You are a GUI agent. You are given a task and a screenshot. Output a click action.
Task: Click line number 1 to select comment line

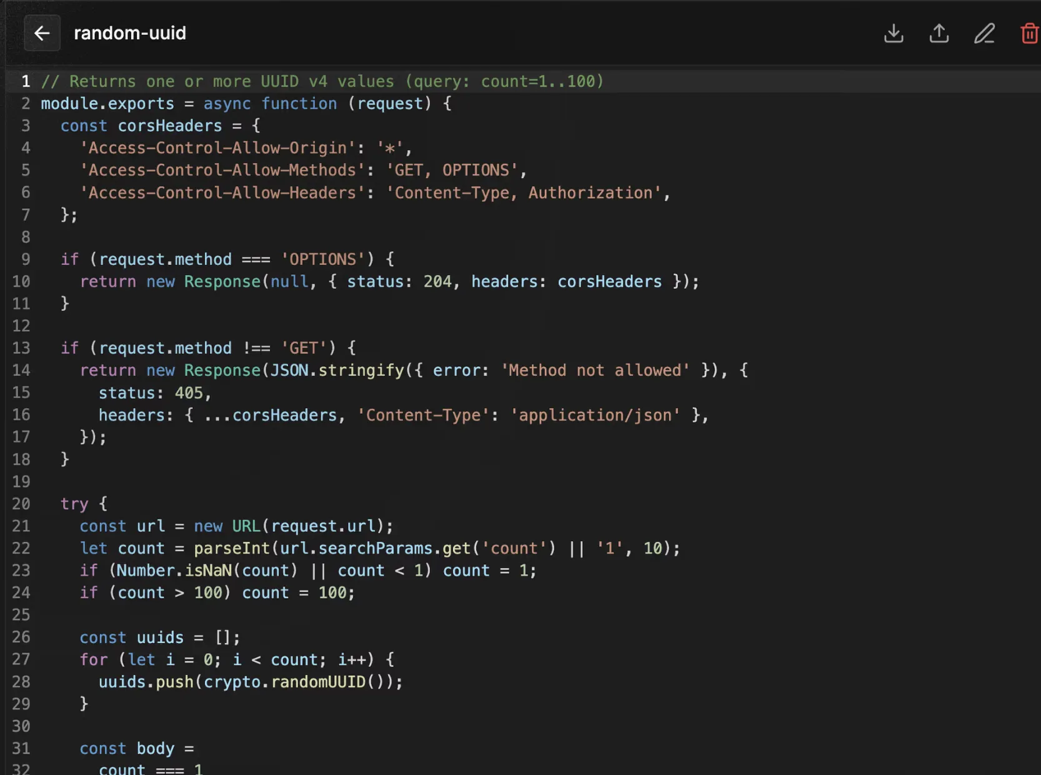point(25,81)
